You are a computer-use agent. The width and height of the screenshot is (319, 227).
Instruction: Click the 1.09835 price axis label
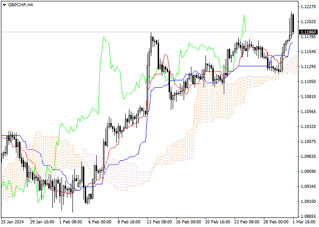[308, 157]
